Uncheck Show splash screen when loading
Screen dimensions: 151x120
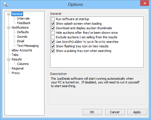pyautogui.click(x=53, y=24)
